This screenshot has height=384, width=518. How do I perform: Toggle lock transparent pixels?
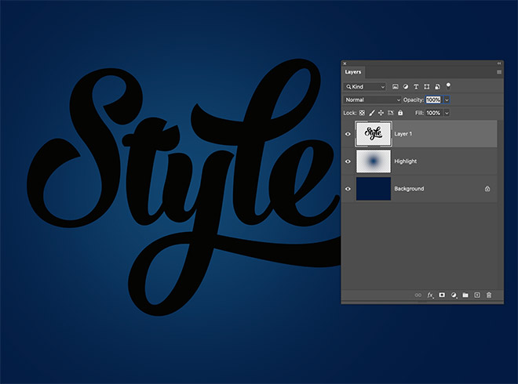coord(362,113)
